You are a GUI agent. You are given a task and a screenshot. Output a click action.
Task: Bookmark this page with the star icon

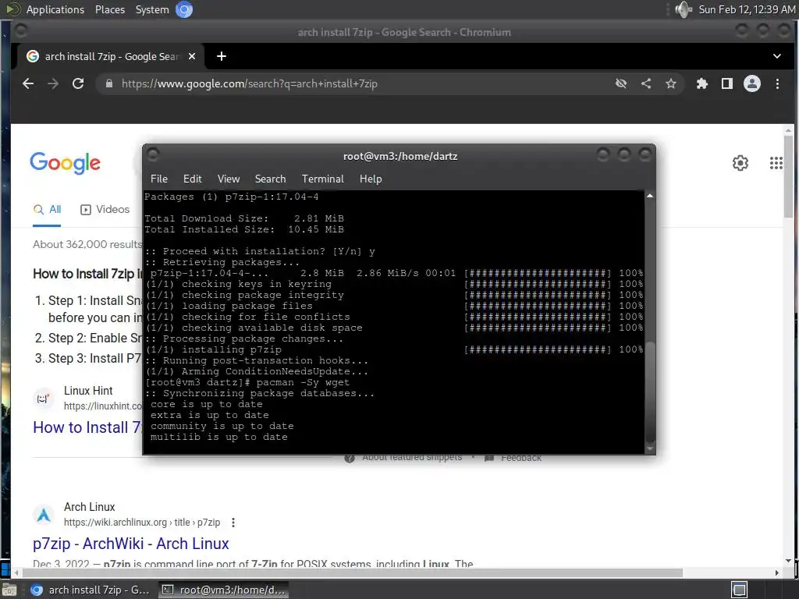pos(671,83)
